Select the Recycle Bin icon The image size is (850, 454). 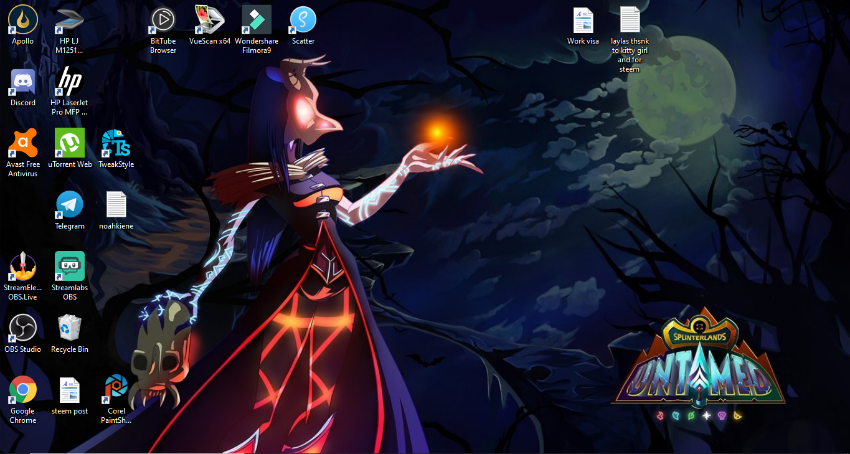70,328
